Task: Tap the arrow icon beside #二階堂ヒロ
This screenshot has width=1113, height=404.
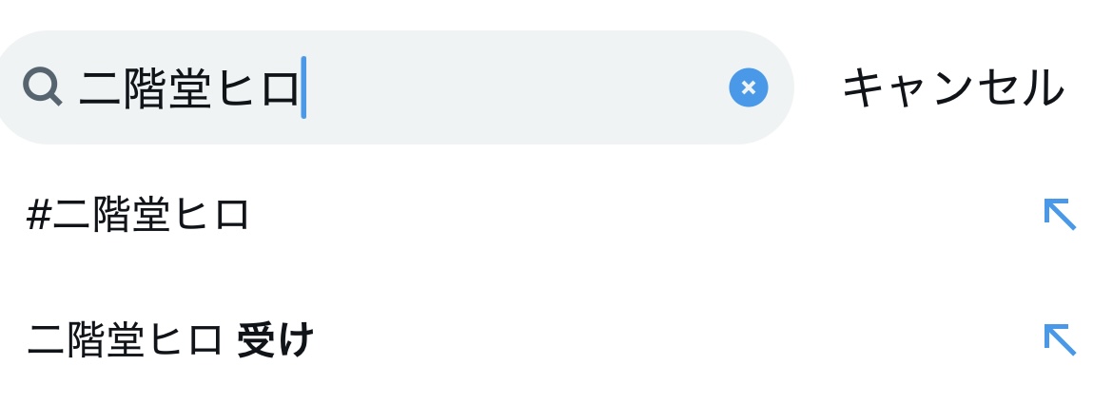Action: coord(1059,214)
